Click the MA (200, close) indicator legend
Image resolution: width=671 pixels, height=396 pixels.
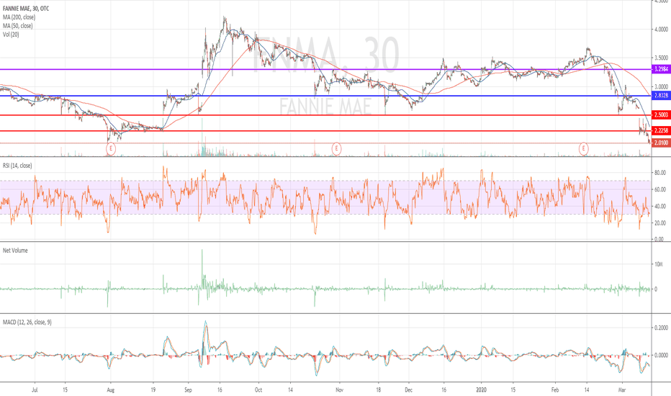click(19, 17)
